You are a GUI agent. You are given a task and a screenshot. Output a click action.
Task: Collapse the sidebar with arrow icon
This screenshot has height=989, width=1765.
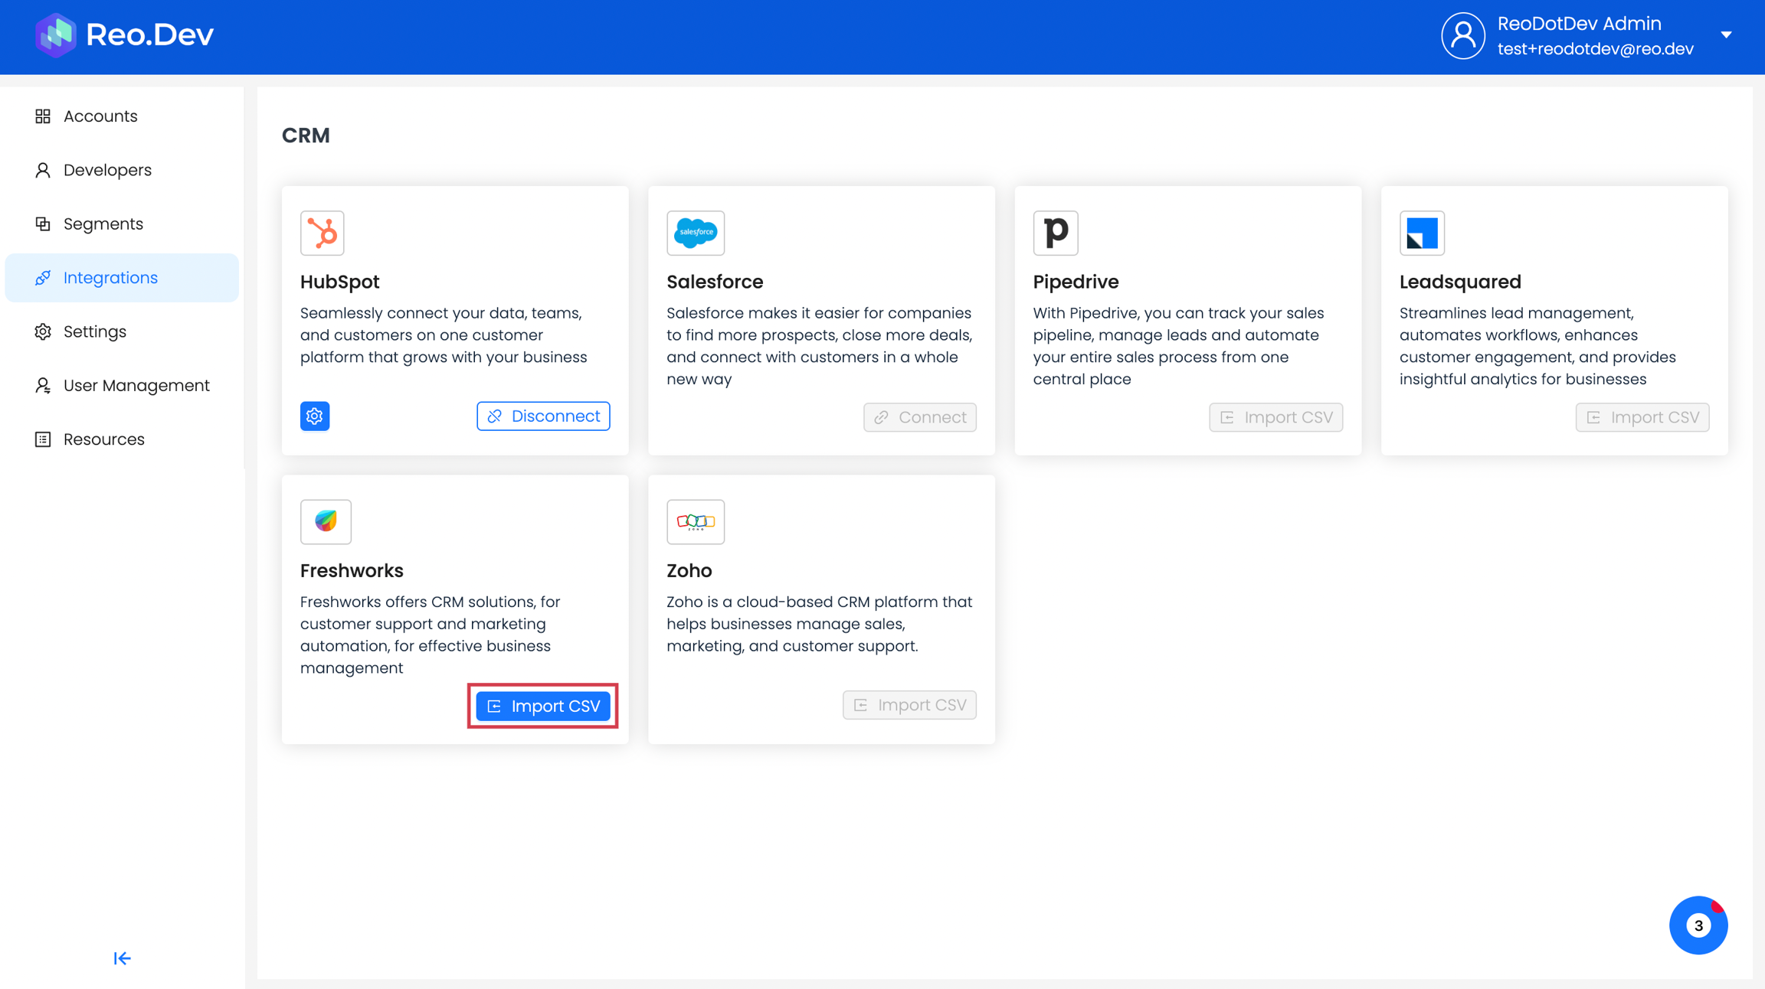click(x=122, y=958)
